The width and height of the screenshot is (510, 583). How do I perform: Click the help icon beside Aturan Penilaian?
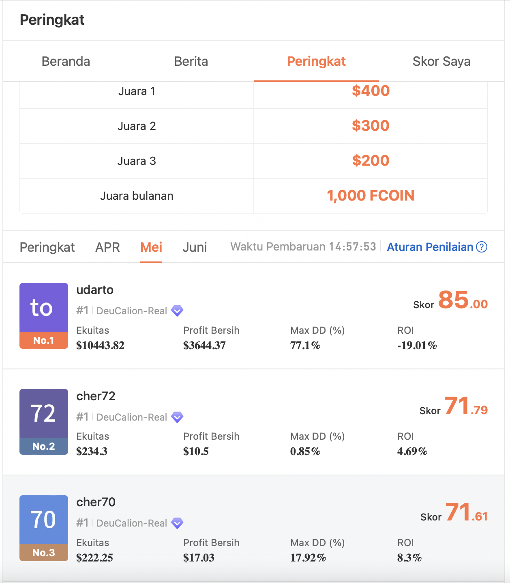point(482,247)
